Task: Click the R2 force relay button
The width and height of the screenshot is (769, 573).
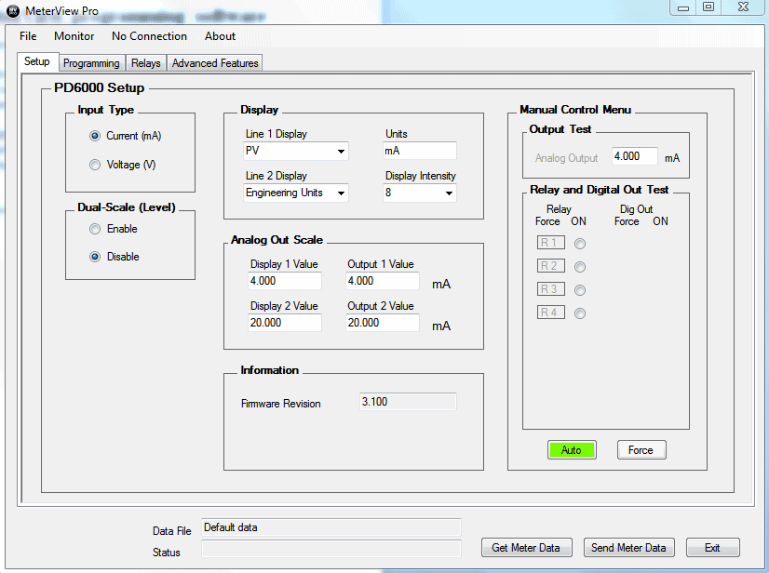Action: [551, 266]
